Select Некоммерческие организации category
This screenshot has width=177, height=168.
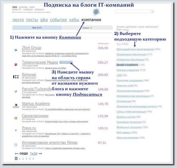coord(133,96)
